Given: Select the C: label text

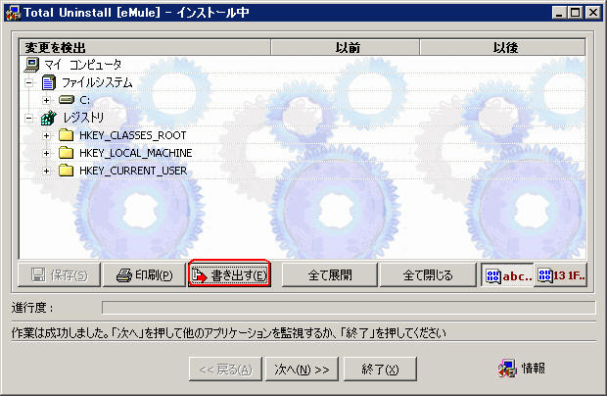Looking at the screenshot, I should pyautogui.click(x=85, y=100).
